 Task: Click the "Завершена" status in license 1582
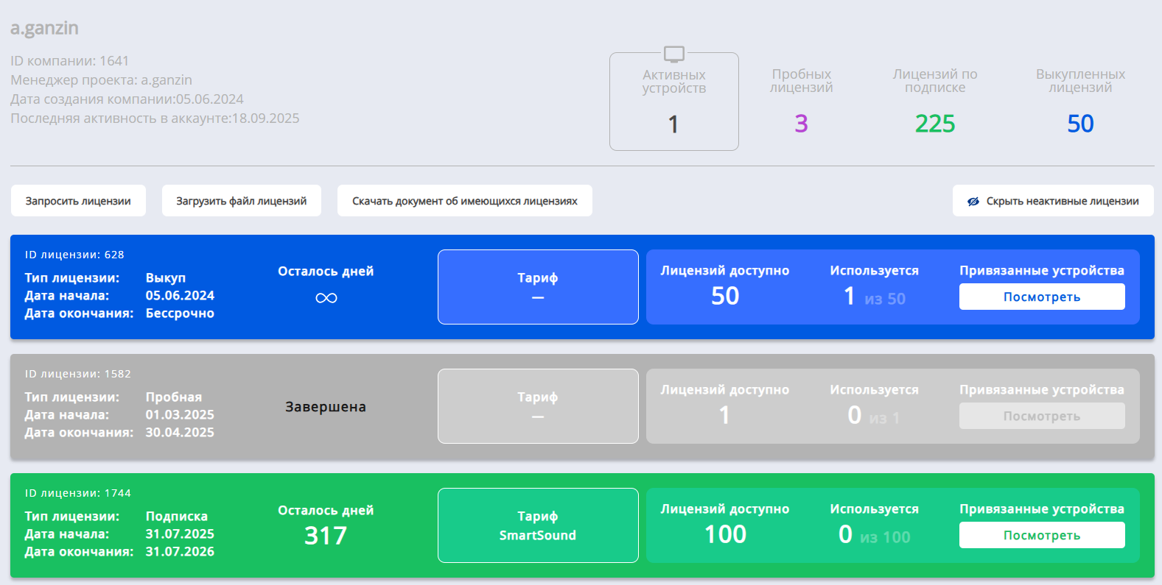pyautogui.click(x=326, y=407)
